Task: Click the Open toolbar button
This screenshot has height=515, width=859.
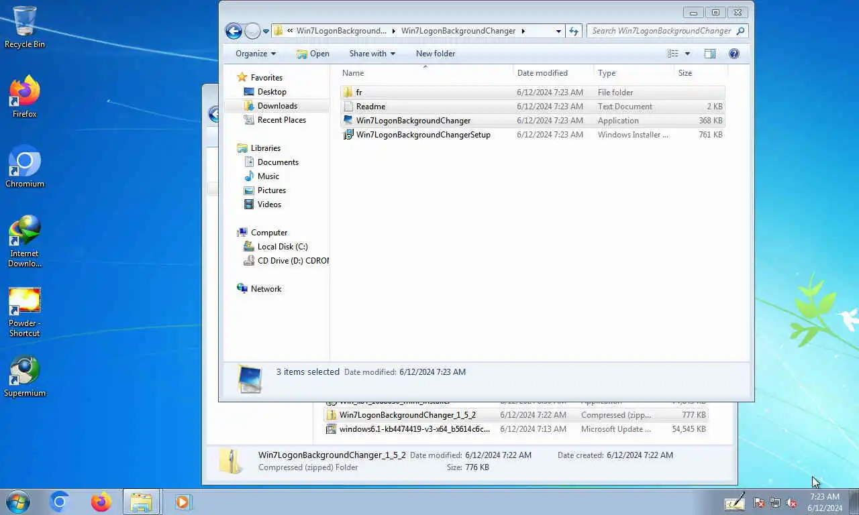Action: pyautogui.click(x=313, y=54)
